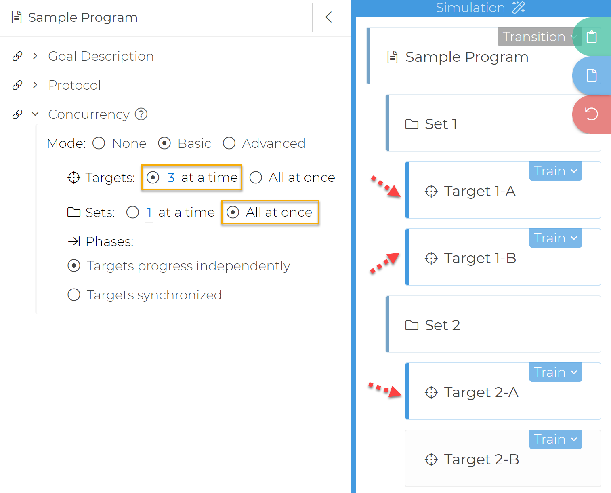Image resolution: width=611 pixels, height=493 pixels.
Task: Expand the Goal Description section
Action: tap(35, 56)
